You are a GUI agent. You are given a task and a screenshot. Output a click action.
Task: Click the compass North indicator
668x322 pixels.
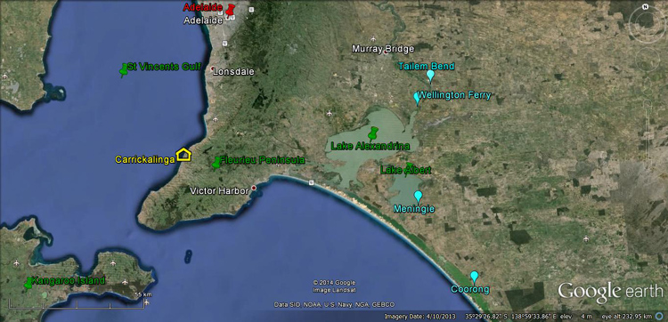pos(646,6)
